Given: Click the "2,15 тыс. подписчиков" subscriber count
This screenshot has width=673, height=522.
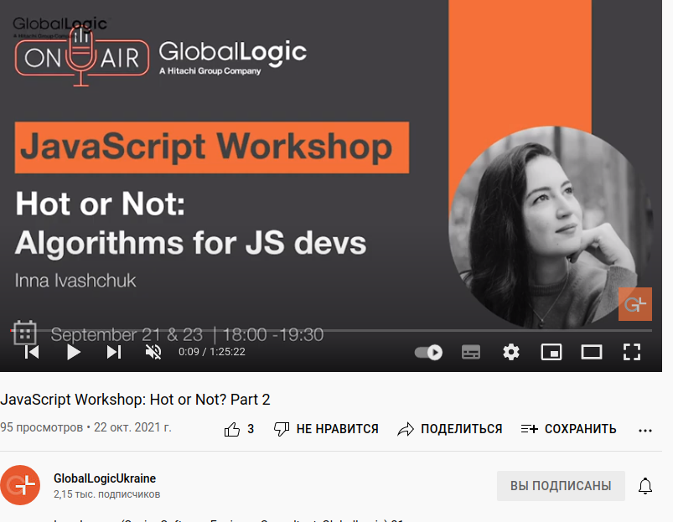Looking at the screenshot, I should click(x=107, y=494).
